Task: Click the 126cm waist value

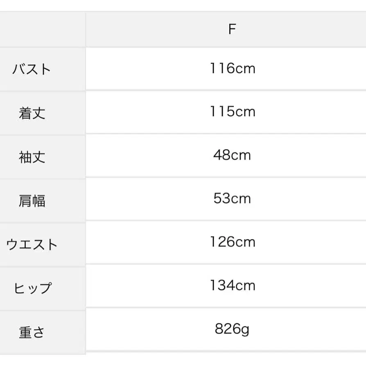Action: pyautogui.click(x=232, y=242)
